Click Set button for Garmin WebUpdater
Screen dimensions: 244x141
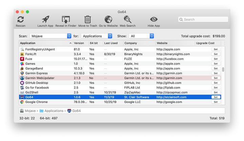(216, 78)
